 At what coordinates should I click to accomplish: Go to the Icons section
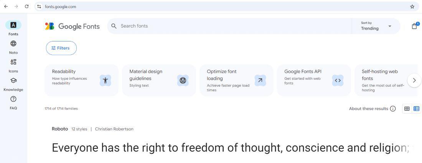pos(13,62)
